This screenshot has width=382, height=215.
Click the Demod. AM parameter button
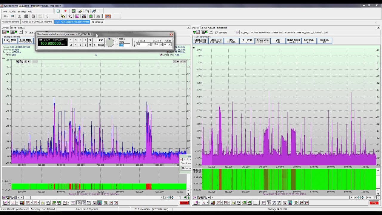coord(324,41)
